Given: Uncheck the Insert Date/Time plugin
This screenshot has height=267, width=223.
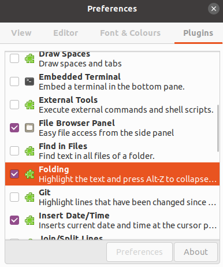Looking at the screenshot, I should point(14,220).
